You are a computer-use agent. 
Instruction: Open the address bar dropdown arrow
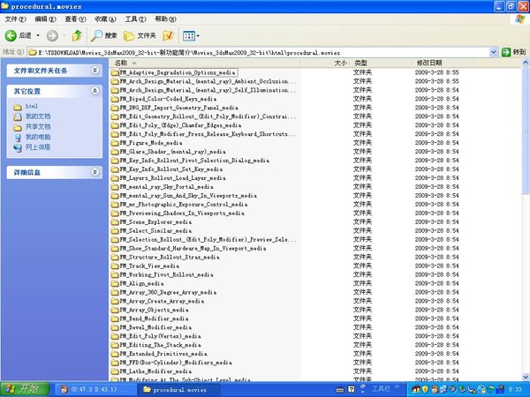click(x=480, y=53)
